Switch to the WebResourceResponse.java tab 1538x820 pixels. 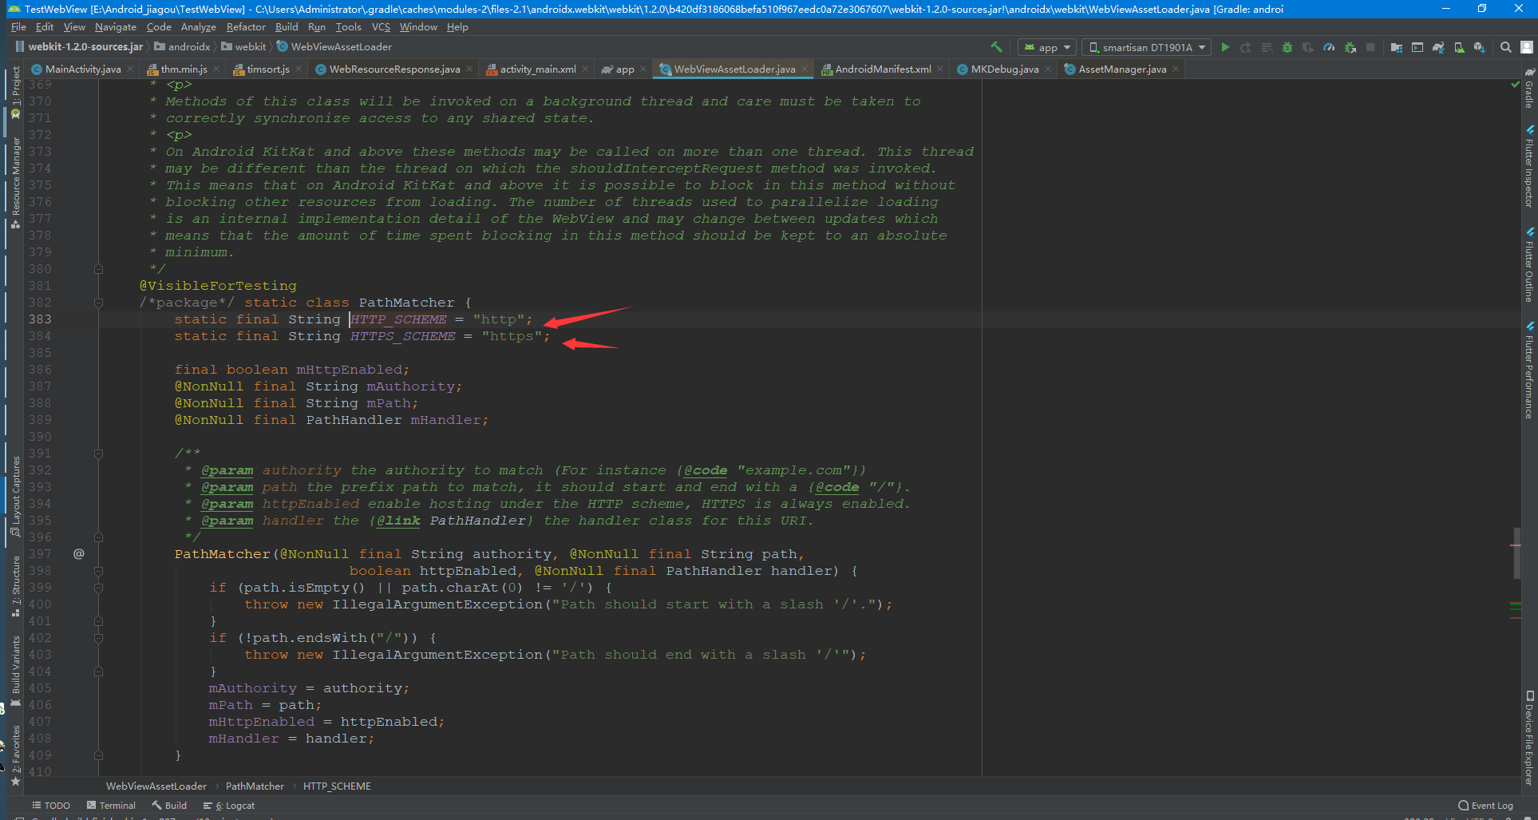tap(394, 69)
